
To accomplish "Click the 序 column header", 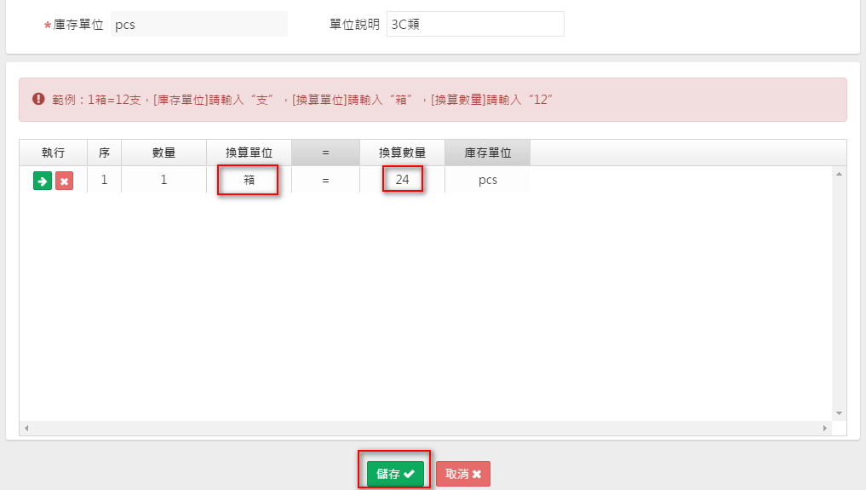I will (x=104, y=153).
